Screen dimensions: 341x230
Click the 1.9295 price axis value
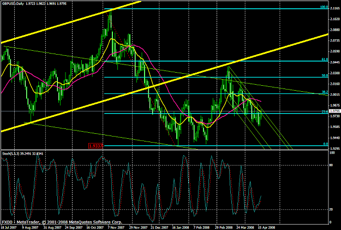tap(334, 148)
